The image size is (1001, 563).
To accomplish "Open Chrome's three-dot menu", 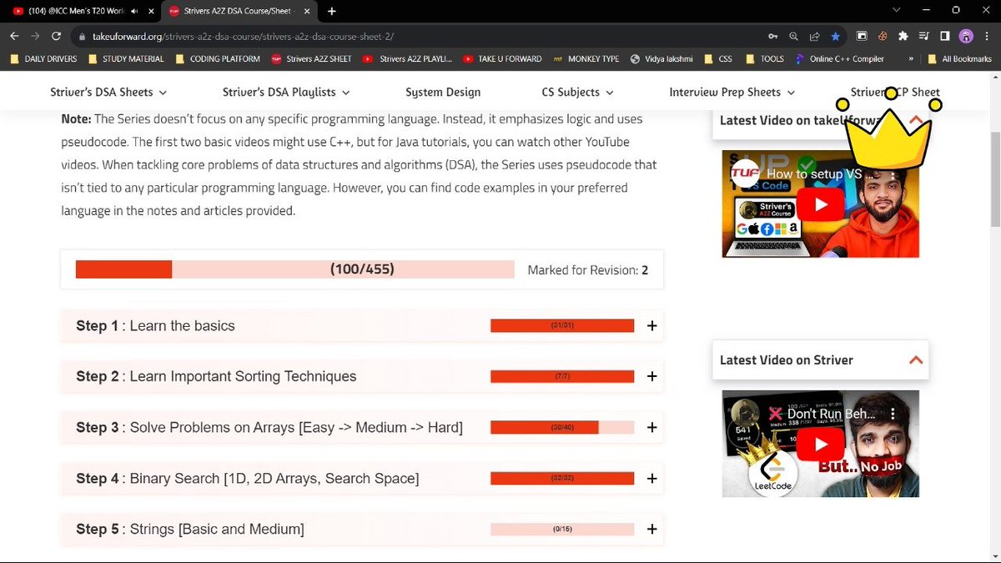I will pos(986,37).
